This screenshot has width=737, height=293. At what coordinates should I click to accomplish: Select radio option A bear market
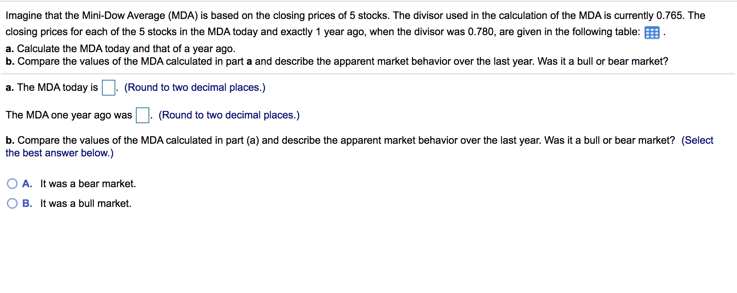point(12,184)
